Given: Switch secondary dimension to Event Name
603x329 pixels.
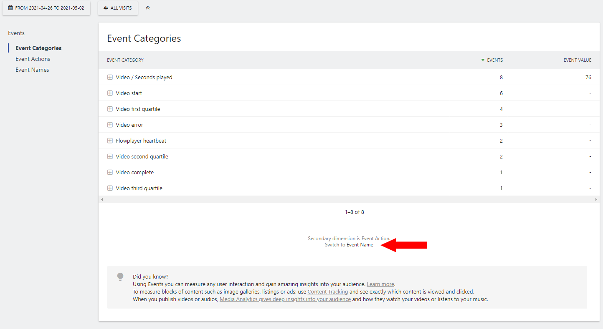Looking at the screenshot, I should (360, 245).
